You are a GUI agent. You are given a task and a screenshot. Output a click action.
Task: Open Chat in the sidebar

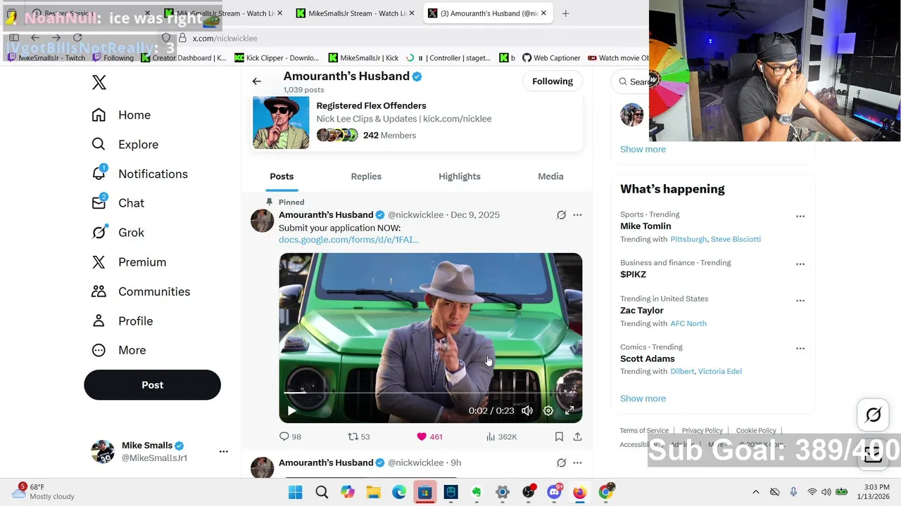coord(118,203)
